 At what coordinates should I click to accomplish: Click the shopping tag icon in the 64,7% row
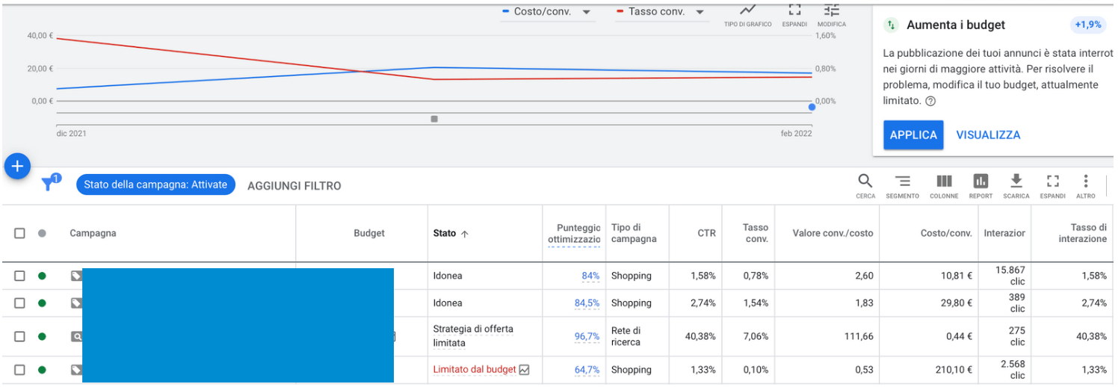click(76, 369)
